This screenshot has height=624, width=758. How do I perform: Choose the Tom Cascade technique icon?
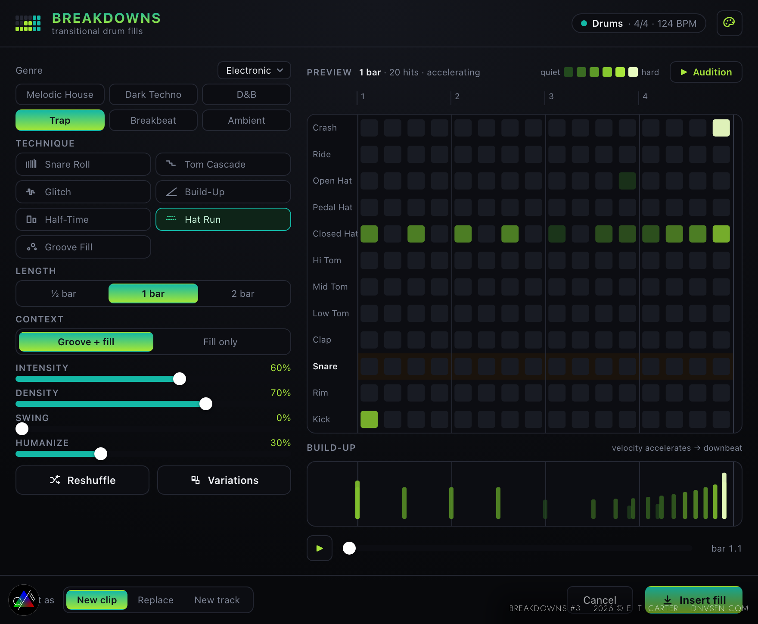pos(171,164)
